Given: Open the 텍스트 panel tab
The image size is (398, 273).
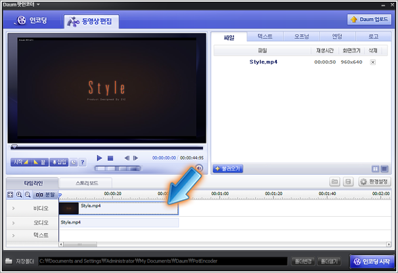Looking at the screenshot, I should point(265,36).
